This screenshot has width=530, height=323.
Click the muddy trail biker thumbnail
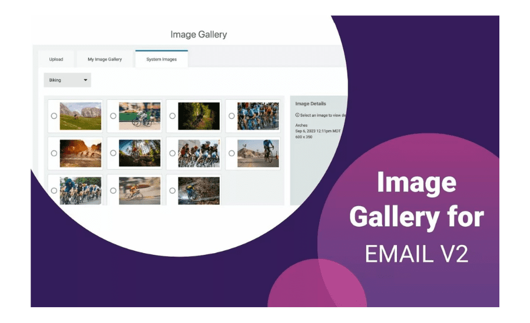[199, 191]
